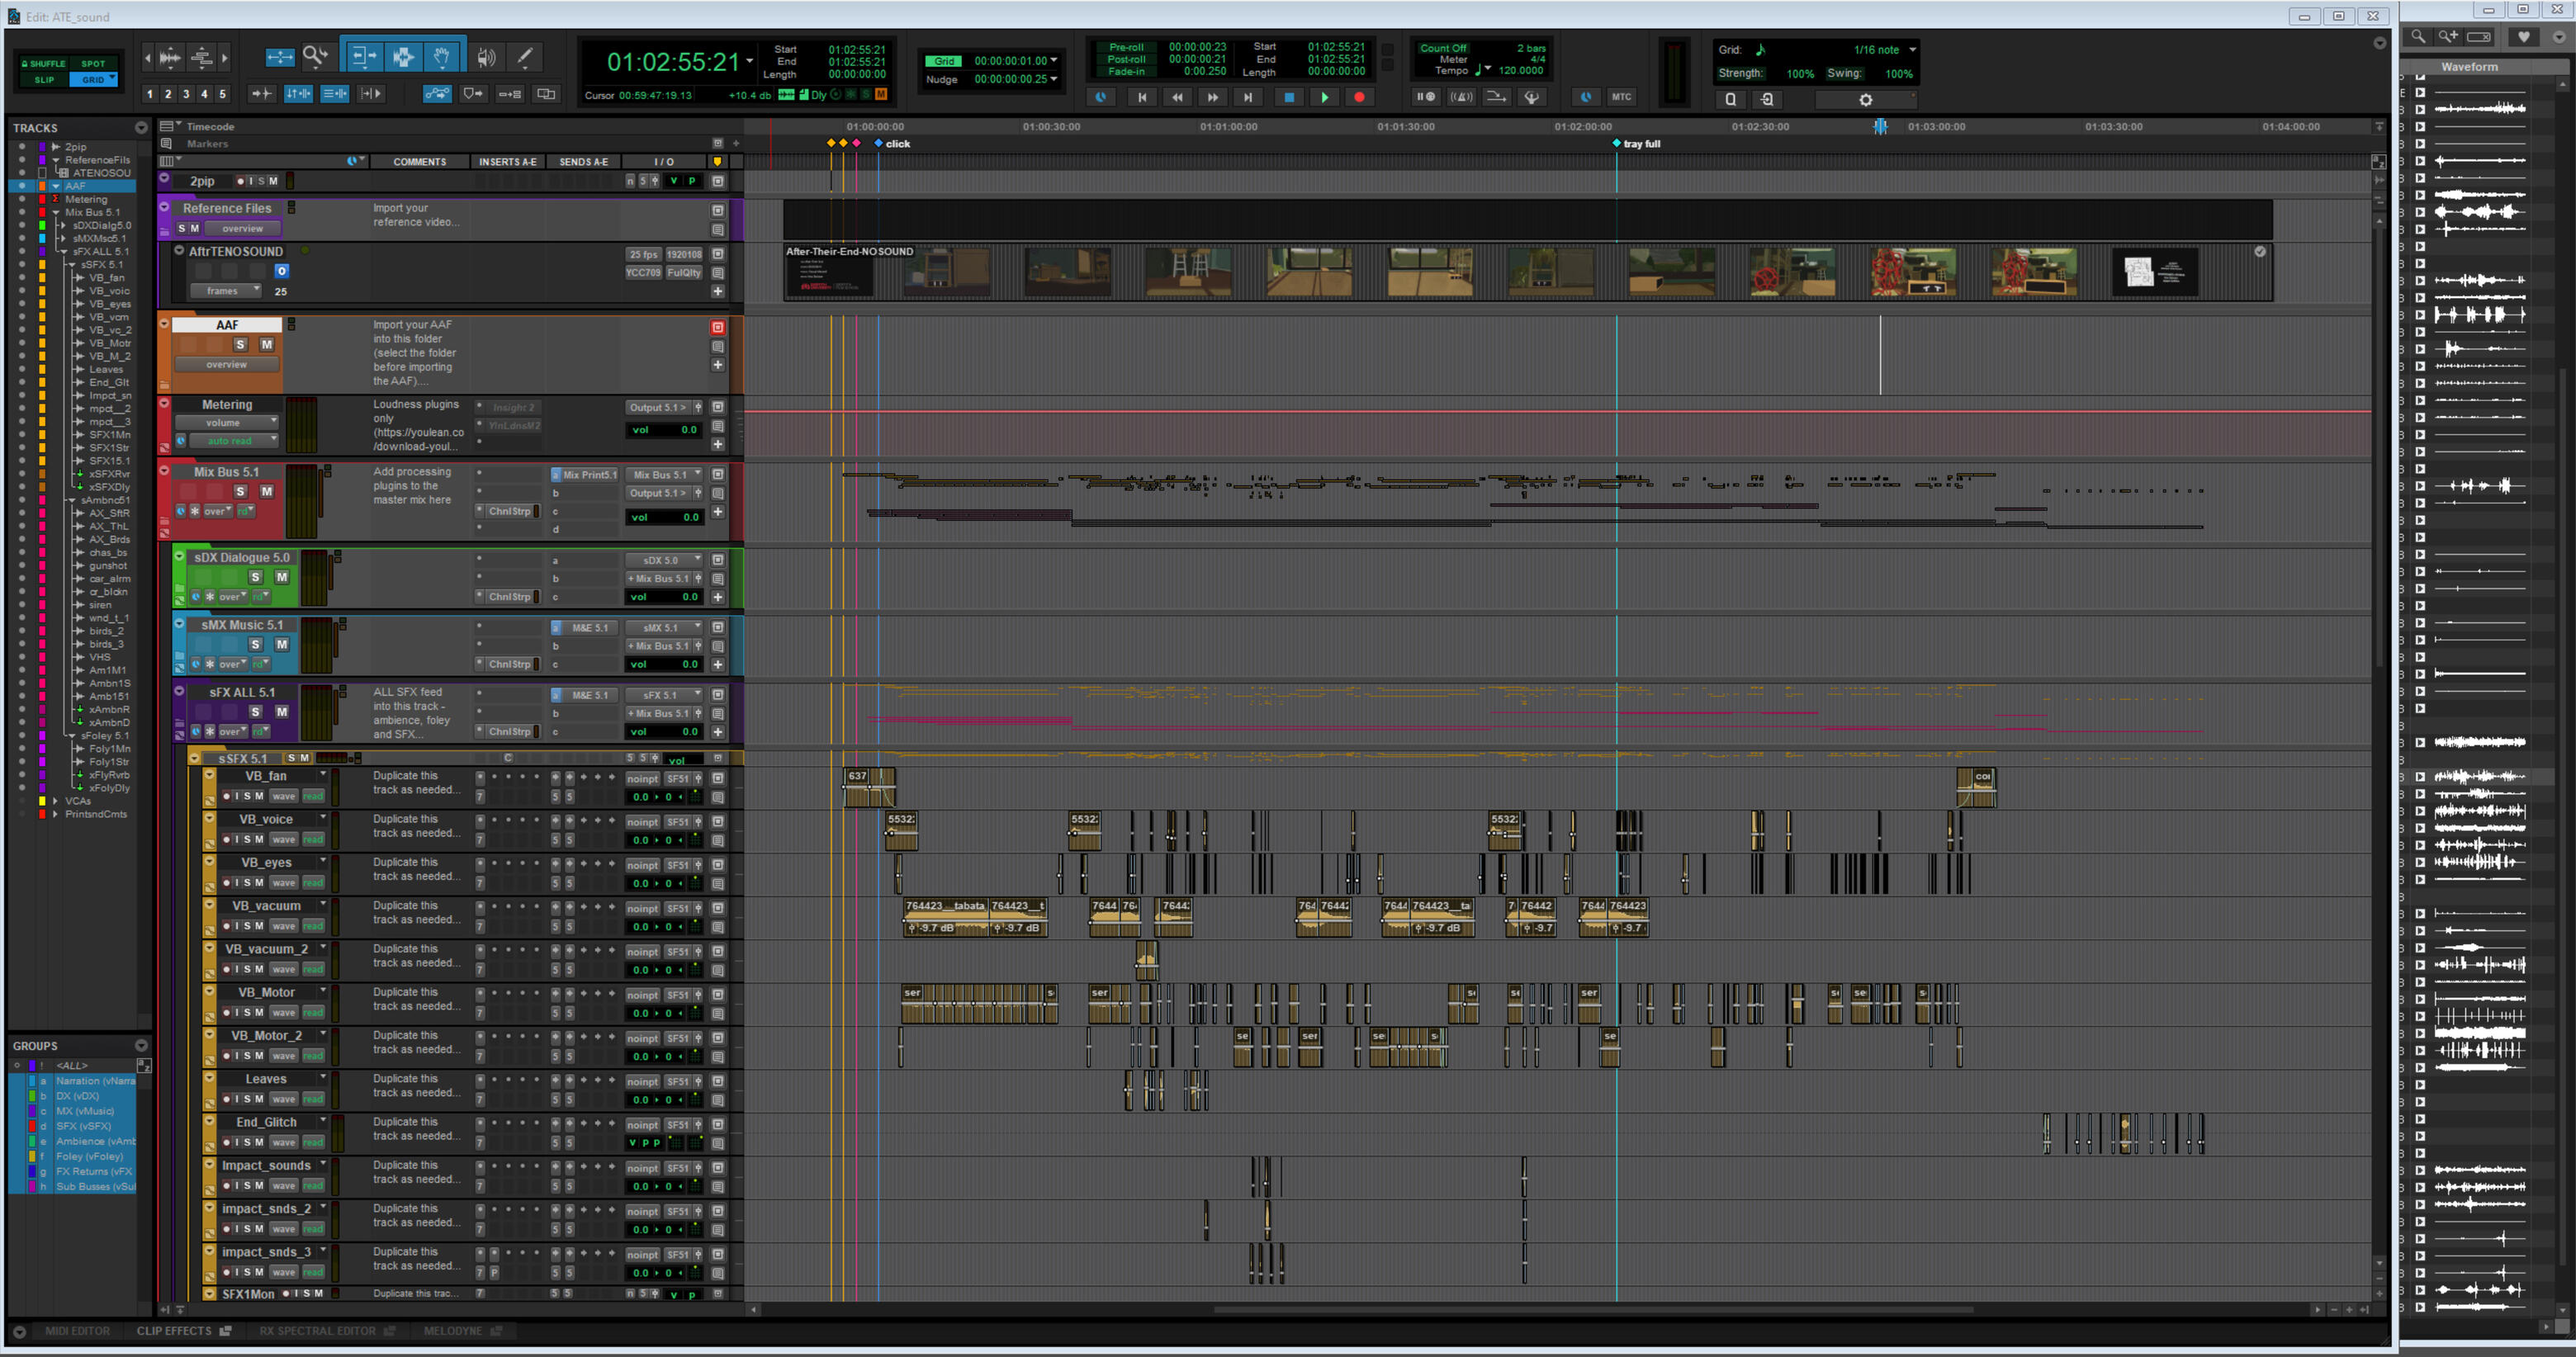Select the Zoomer tool
This screenshot has width=2576, height=1357.
pyautogui.click(x=315, y=56)
